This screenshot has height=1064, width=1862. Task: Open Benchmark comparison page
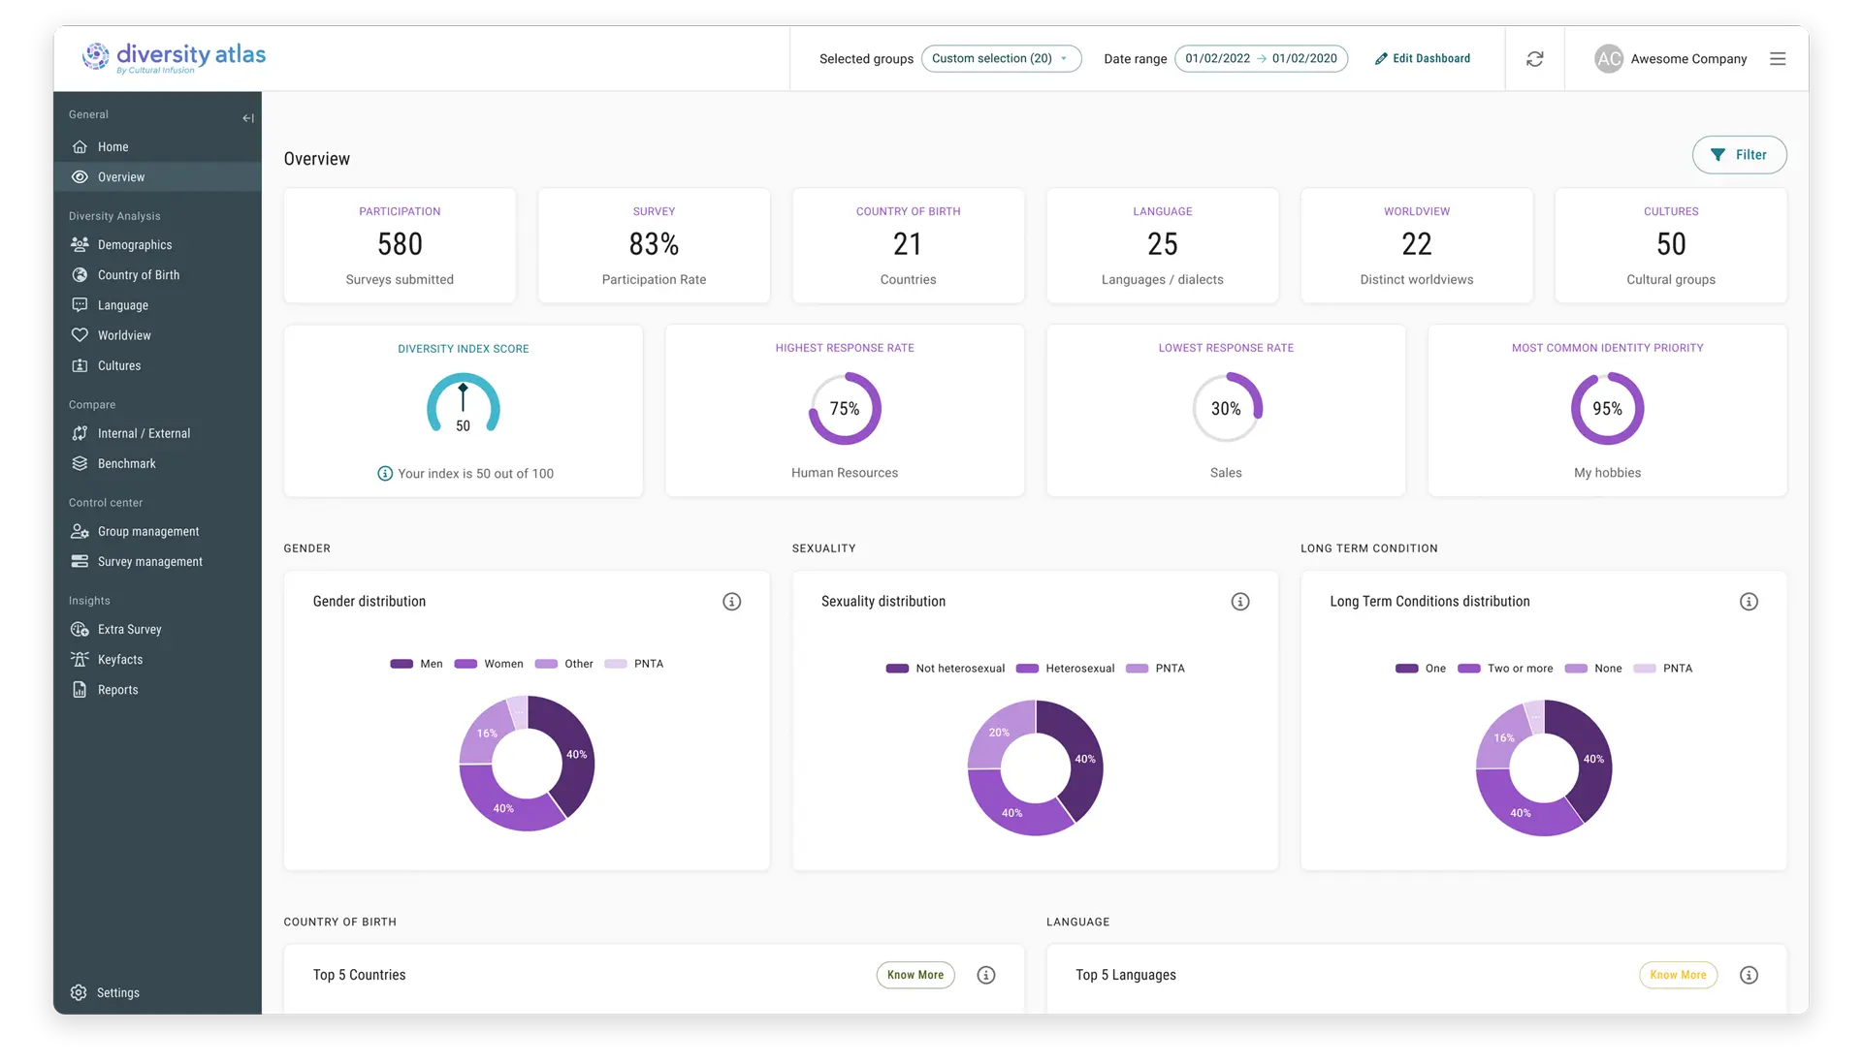[x=157, y=463]
